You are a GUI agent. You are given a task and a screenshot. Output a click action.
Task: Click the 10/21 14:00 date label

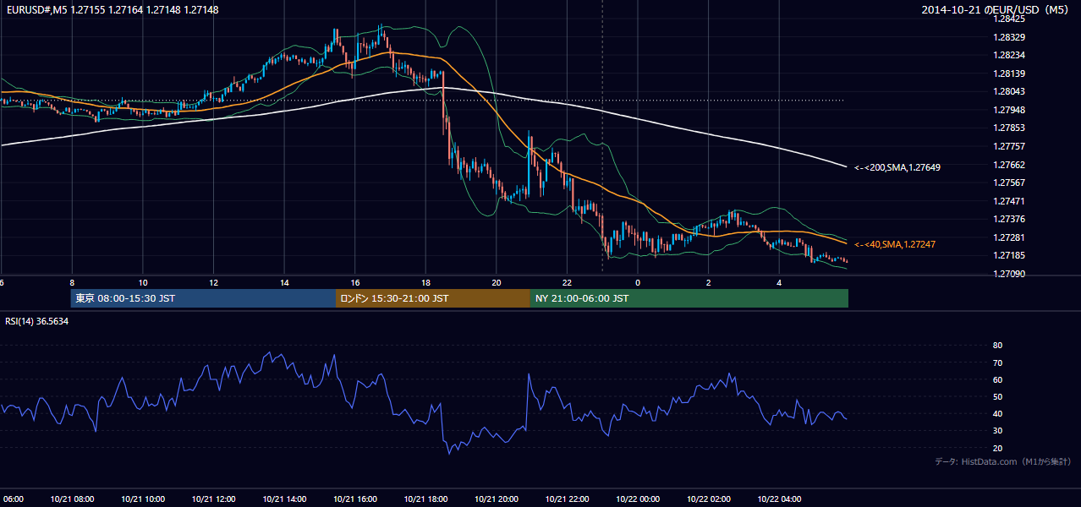coord(284,499)
